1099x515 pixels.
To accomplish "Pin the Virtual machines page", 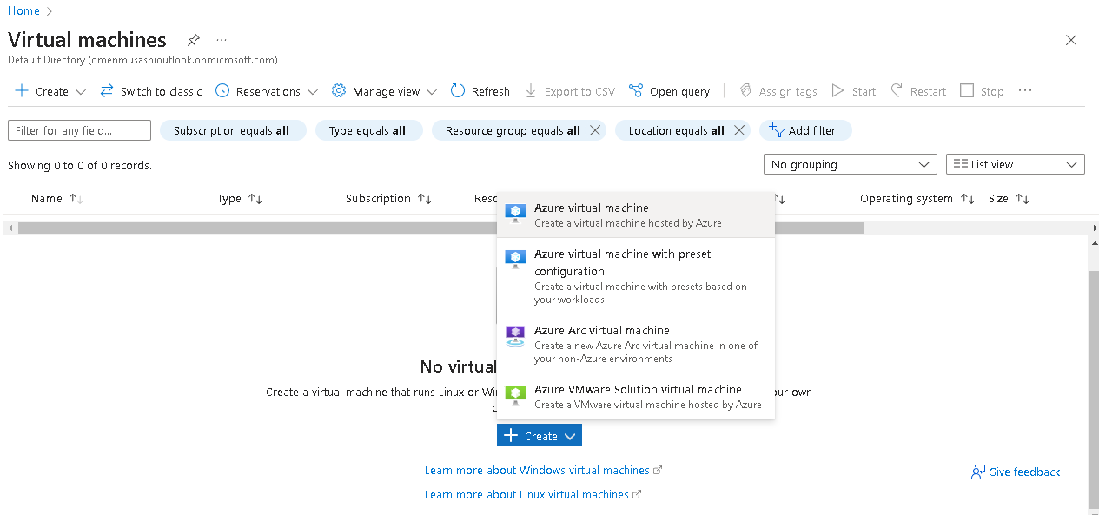I will (193, 40).
